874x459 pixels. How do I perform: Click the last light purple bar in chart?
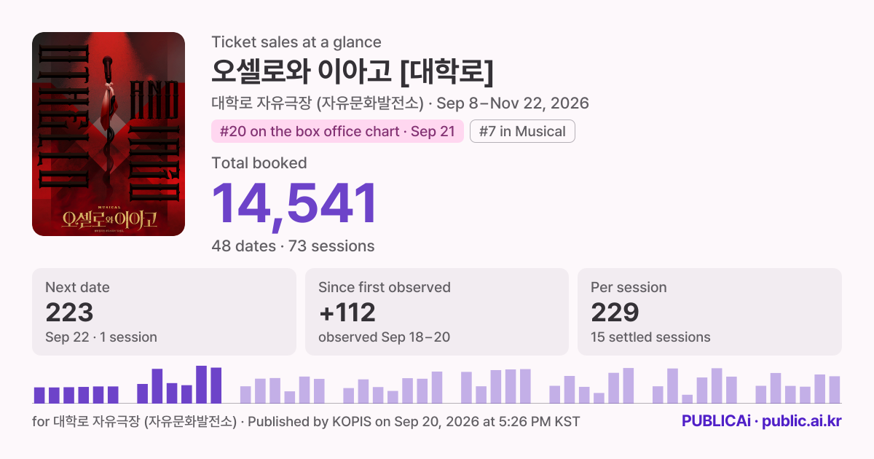[835, 390]
